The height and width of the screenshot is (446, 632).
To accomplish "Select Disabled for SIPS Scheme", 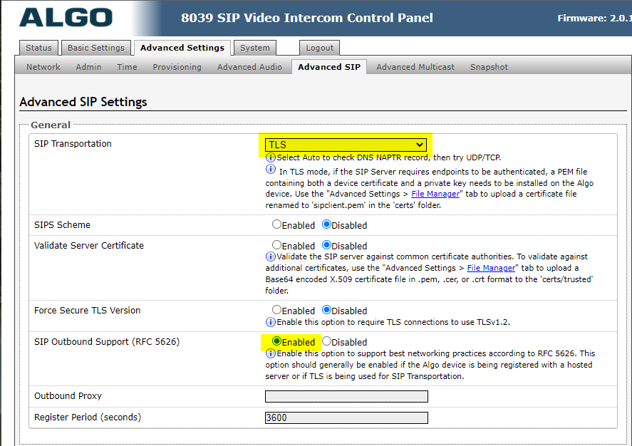I will 326,224.
